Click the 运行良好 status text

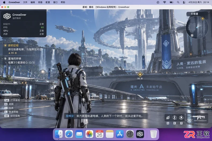click(17, 18)
